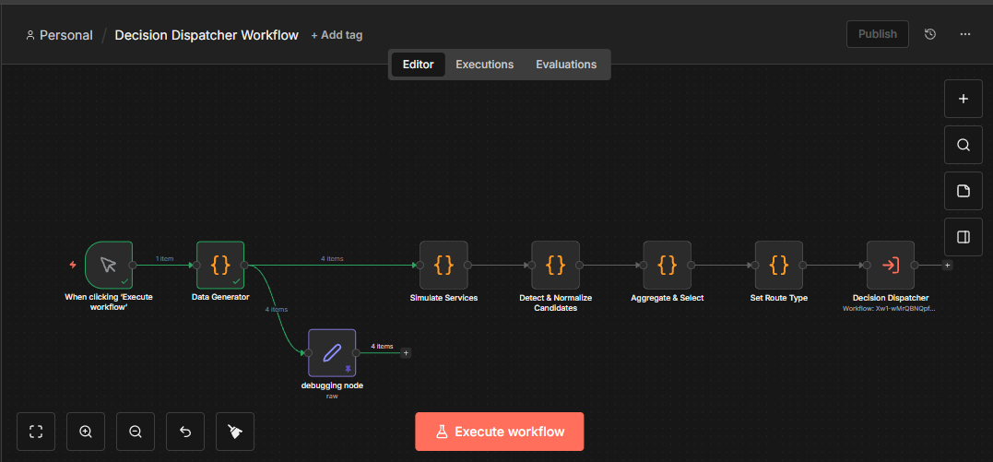
Task: Click the fit-to-view zoom button
Action: (36, 432)
